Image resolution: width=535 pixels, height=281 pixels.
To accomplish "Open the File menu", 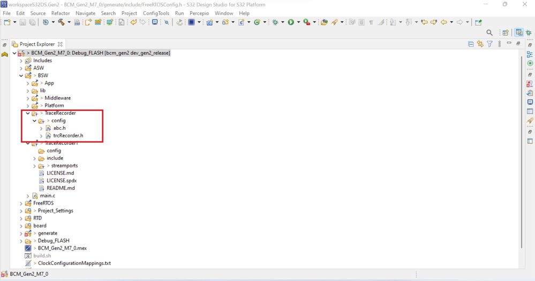I will [x=7, y=13].
